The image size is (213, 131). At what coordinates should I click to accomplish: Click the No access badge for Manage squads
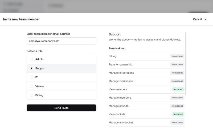click(x=177, y=106)
